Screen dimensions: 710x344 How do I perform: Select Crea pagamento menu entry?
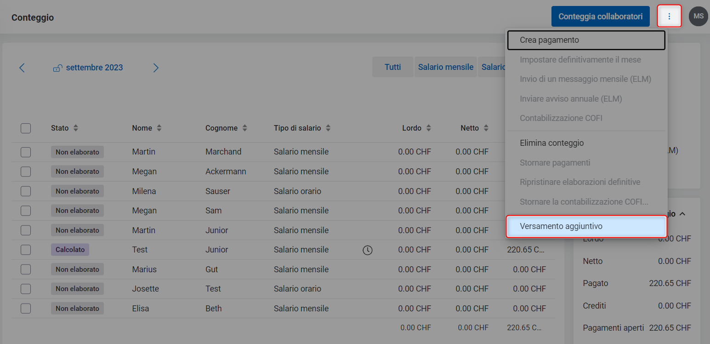(586, 40)
